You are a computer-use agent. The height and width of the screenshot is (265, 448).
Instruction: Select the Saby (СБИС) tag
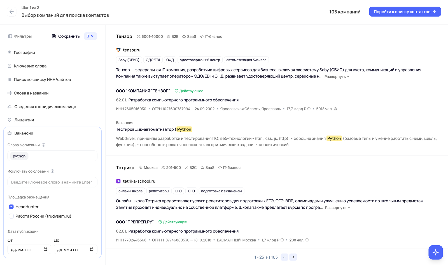point(129,60)
